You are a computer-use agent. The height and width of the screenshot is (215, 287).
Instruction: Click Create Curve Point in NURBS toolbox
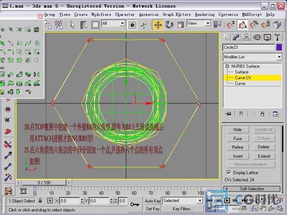(11, 29)
